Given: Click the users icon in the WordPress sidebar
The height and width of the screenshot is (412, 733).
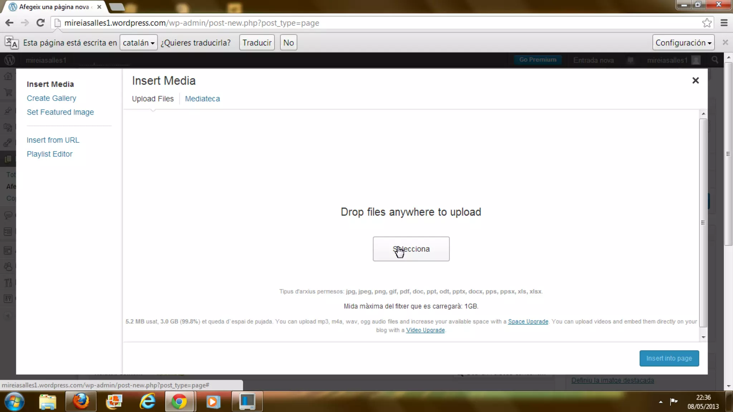Looking at the screenshot, I should (x=8, y=267).
